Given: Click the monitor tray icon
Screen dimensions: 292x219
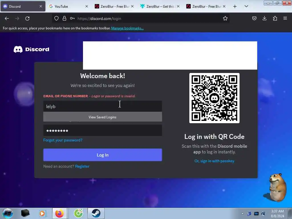Looking at the screenshot, I should pos(256,214).
